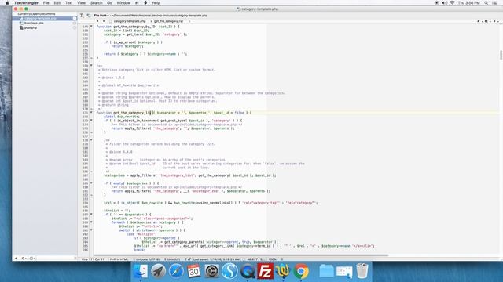The height and width of the screenshot is (282, 503).
Task: Collapse the get_the_category_list function fold
Action: (91, 113)
